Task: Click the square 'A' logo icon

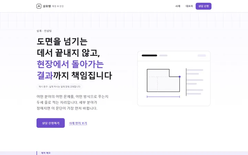Action: click(39, 6)
